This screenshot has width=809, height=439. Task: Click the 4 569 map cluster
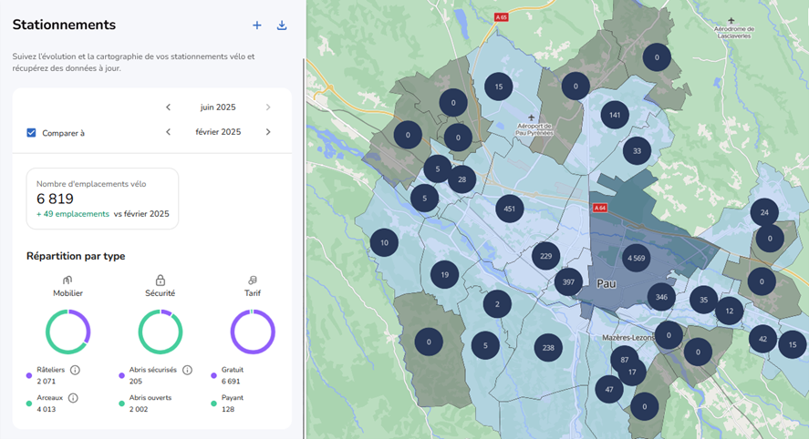(x=636, y=258)
